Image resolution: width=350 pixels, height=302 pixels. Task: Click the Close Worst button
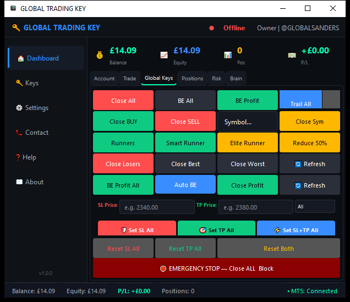coord(247,164)
